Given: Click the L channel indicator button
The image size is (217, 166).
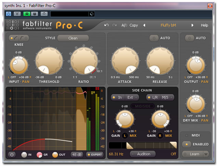Looking at the screenshot, I should pyautogui.click(x=125, y=136).
